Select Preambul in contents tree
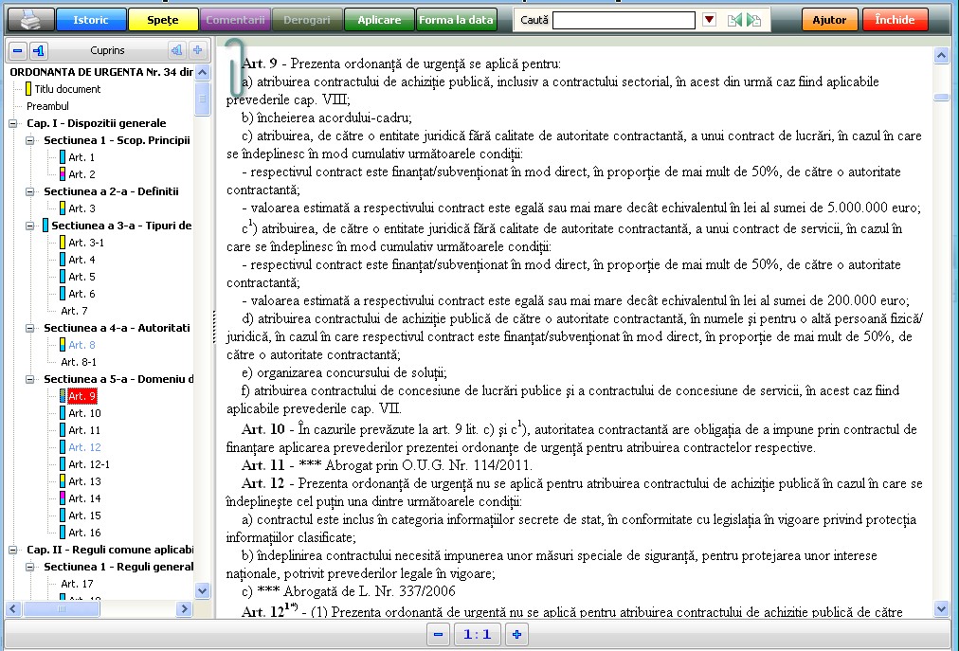Image resolution: width=959 pixels, height=651 pixels. (47, 106)
